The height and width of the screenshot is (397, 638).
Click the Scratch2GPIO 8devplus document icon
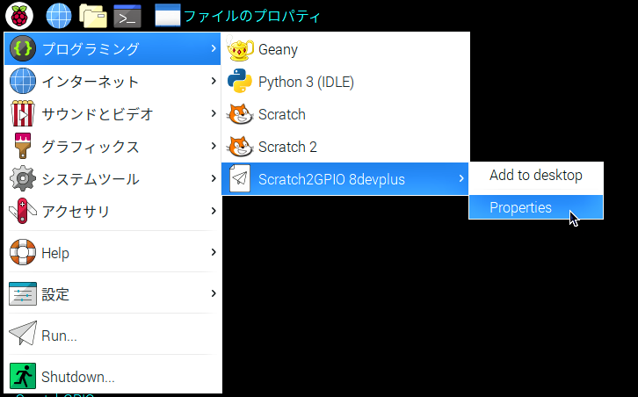[240, 178]
